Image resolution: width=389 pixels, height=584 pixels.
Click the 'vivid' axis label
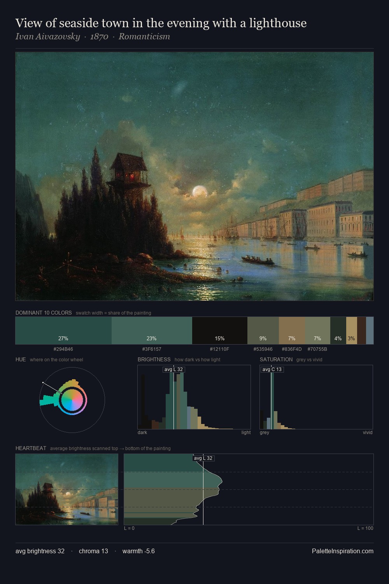[x=368, y=433]
